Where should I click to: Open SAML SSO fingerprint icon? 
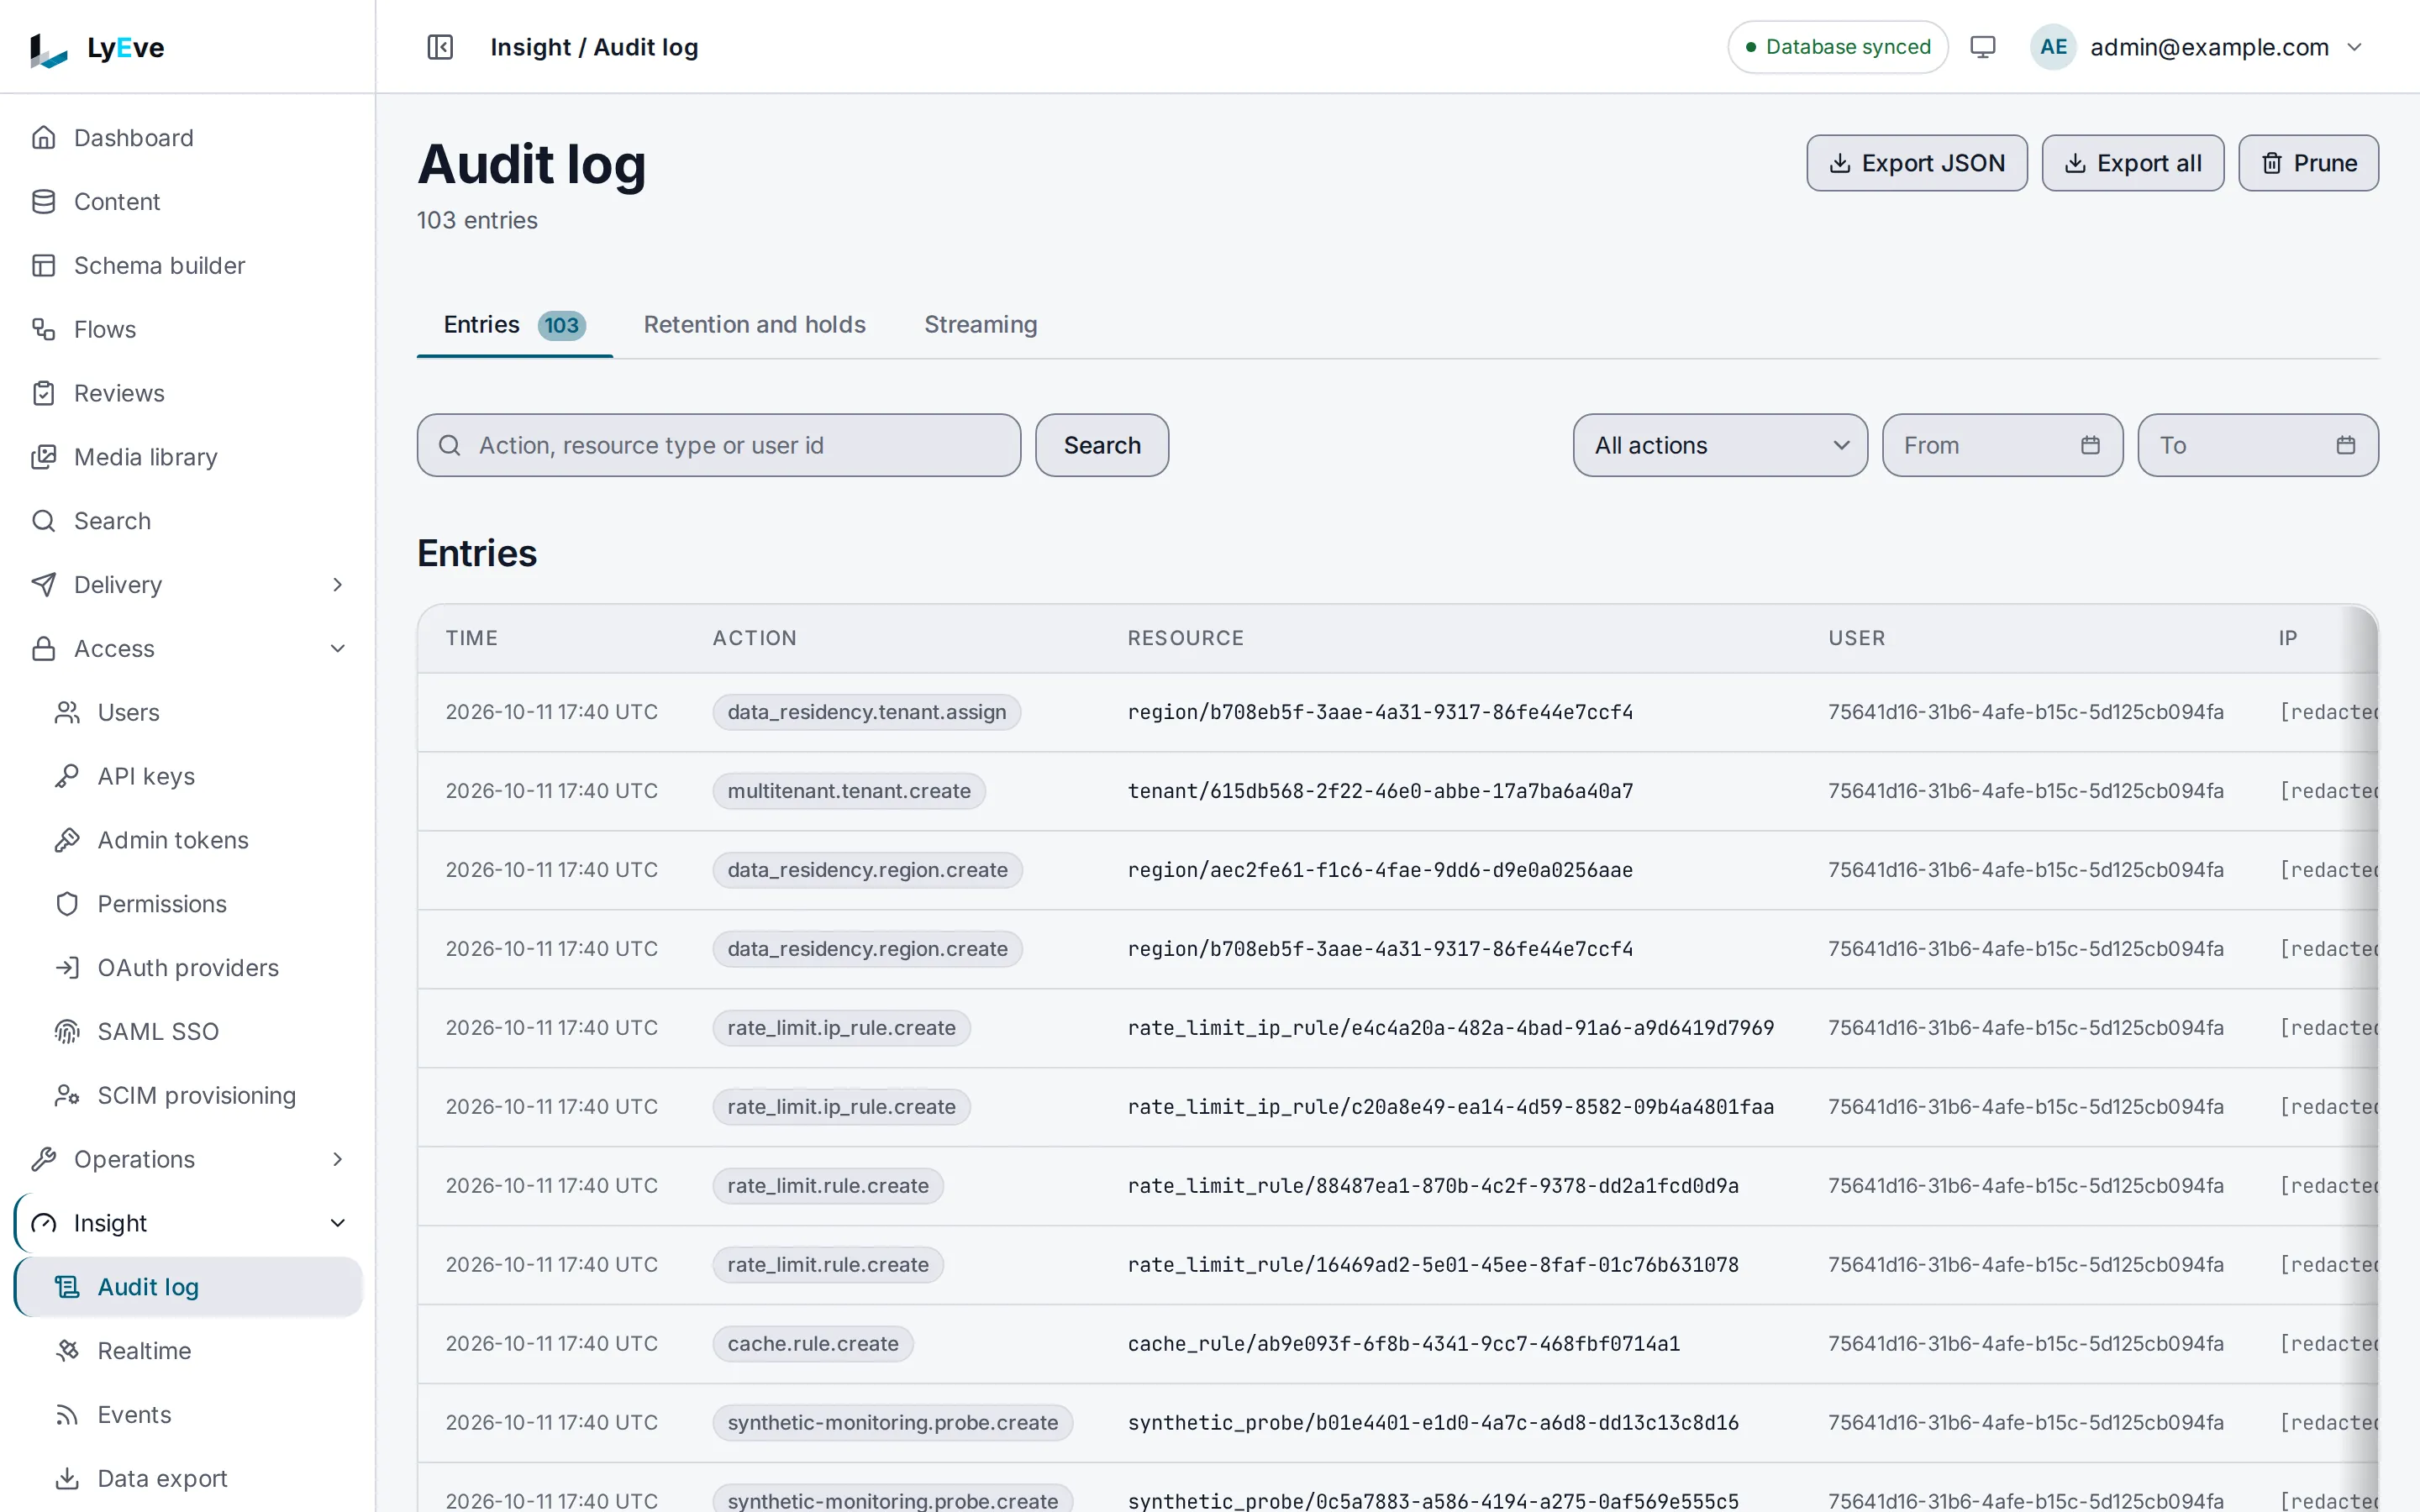(x=67, y=1032)
